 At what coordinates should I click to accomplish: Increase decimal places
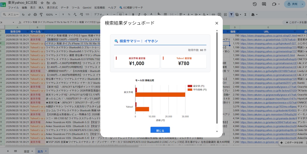click(81, 15)
